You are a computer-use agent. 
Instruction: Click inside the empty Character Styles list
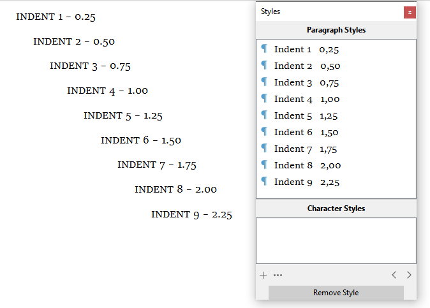point(336,240)
